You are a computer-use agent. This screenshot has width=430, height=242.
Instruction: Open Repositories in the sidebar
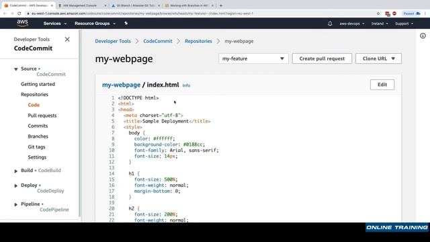34,94
